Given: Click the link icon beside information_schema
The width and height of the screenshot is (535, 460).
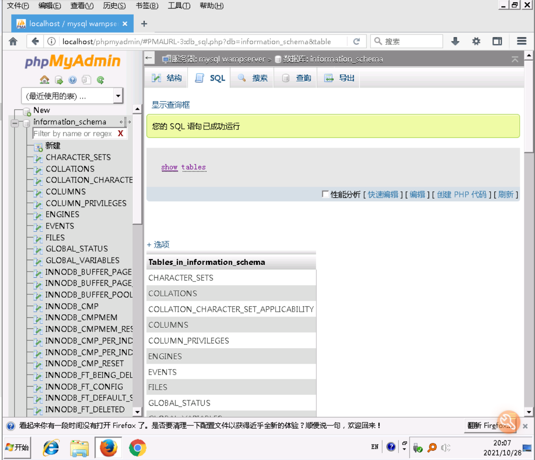Looking at the screenshot, I should (125, 122).
